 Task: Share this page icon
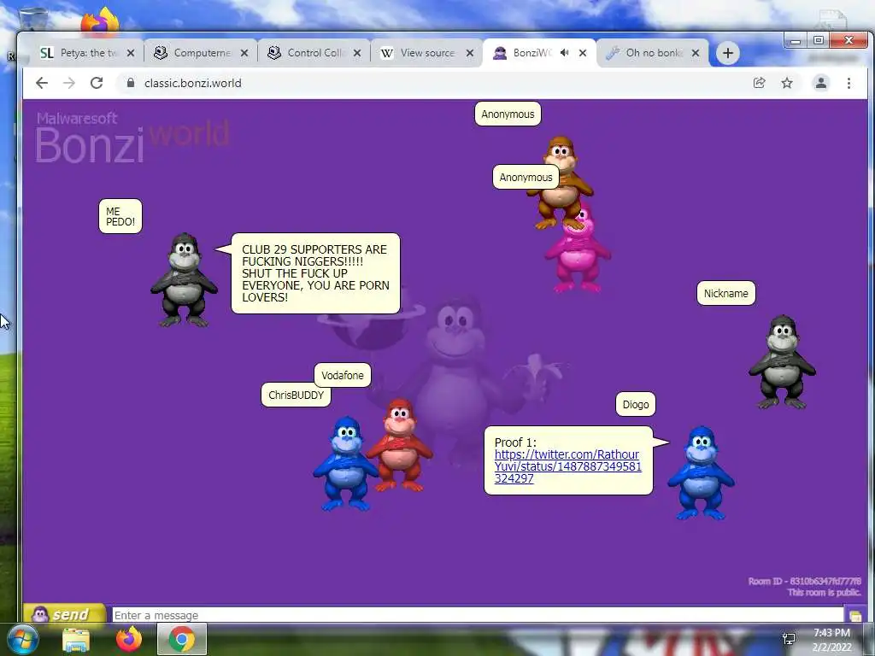(759, 83)
